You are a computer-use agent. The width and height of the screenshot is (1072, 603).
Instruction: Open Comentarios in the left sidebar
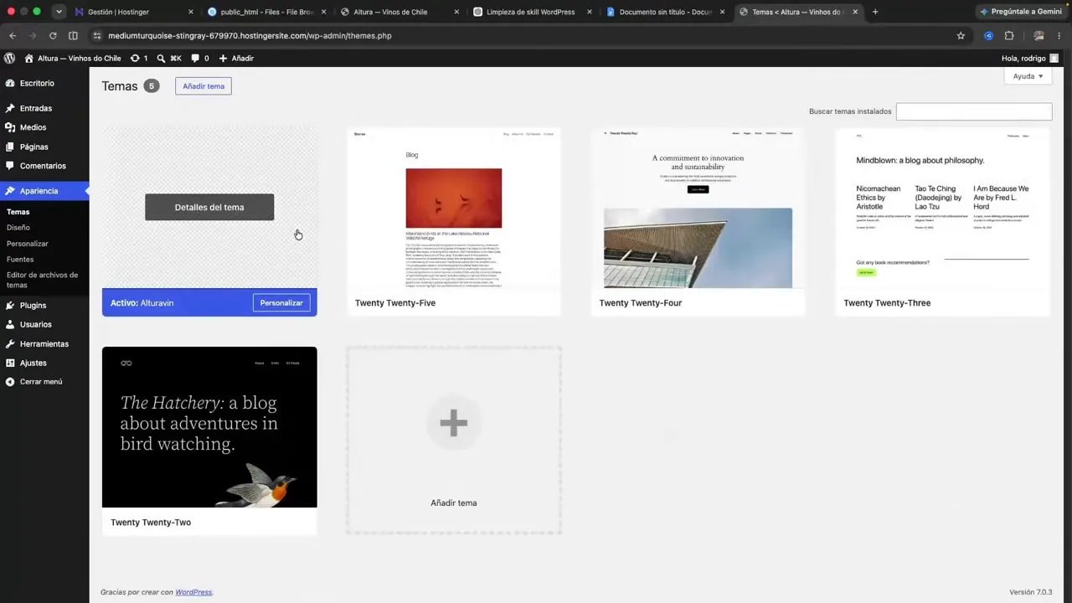(x=44, y=166)
